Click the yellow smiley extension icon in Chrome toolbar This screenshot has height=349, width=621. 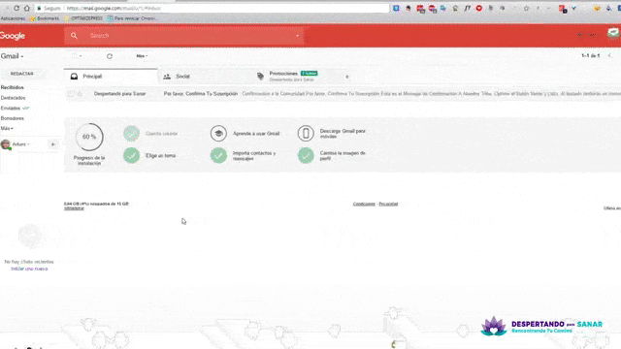point(597,8)
